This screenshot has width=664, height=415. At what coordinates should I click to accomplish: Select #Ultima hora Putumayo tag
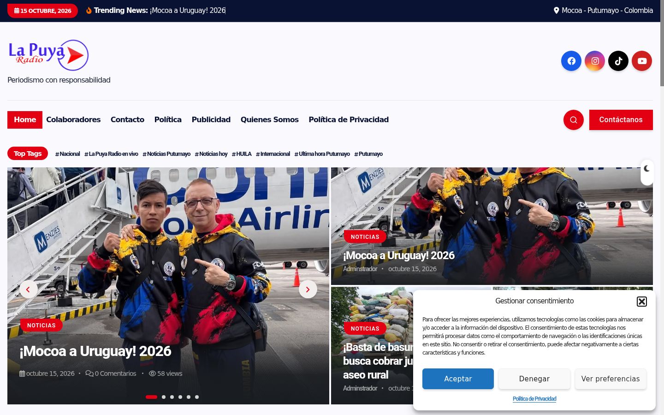322,154
